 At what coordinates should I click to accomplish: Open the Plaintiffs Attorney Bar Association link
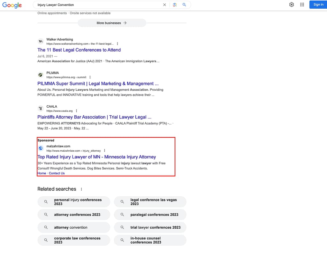pos(94,117)
